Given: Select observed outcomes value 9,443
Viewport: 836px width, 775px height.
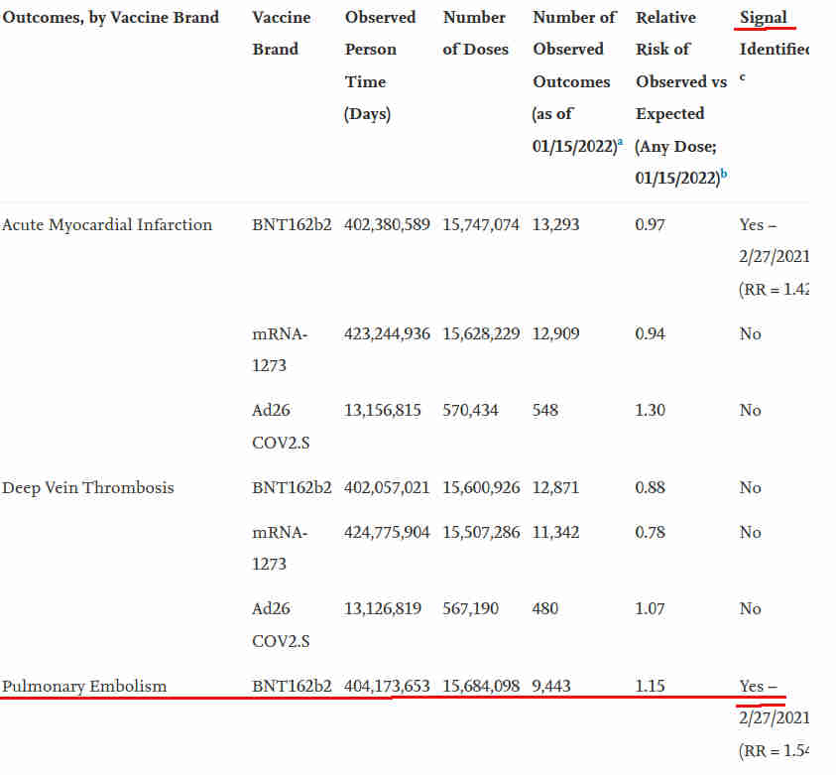Looking at the screenshot, I should (x=551, y=686).
